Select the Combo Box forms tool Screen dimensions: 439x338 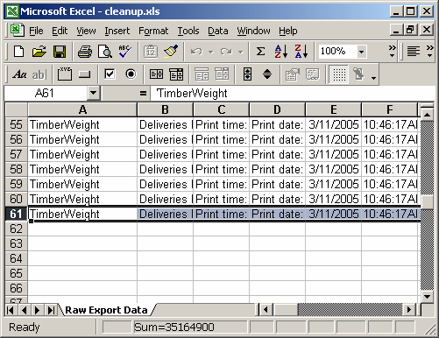(x=176, y=74)
